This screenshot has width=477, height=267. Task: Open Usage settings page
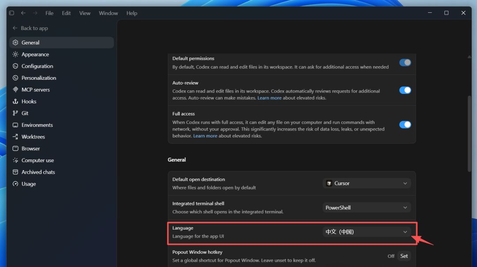(x=61, y=184)
